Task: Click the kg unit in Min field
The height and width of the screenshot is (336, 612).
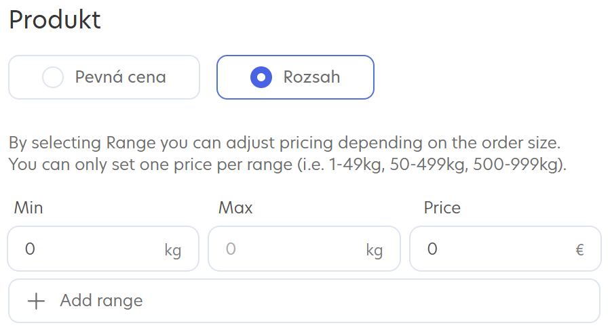Action: pyautogui.click(x=173, y=250)
